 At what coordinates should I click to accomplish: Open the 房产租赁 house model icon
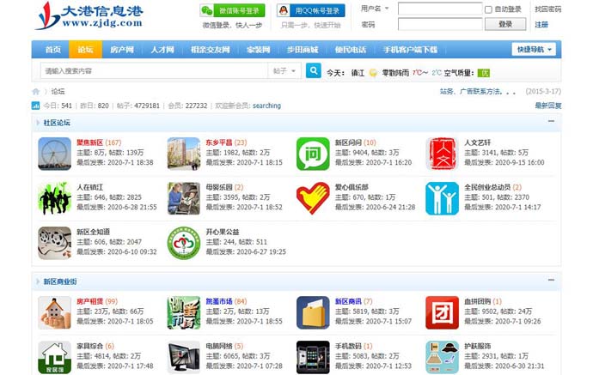54,312
